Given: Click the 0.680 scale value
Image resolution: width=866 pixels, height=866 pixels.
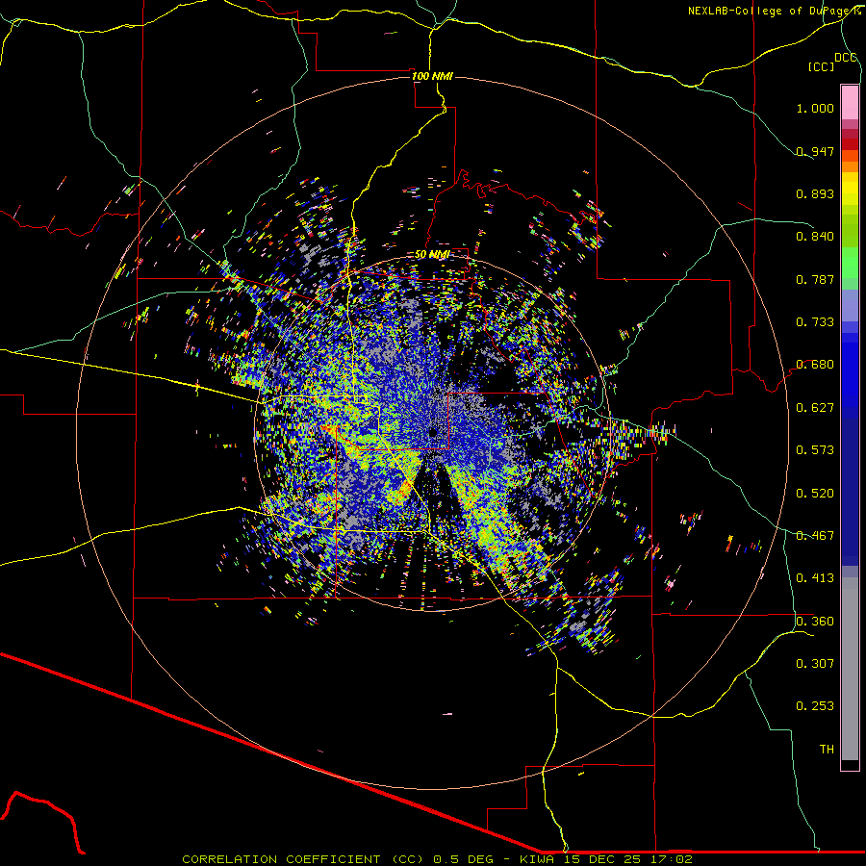Looking at the screenshot, I should 815,365.
